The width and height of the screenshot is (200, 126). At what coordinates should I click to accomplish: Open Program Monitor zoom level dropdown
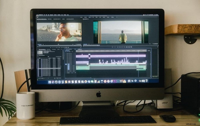[90, 44]
